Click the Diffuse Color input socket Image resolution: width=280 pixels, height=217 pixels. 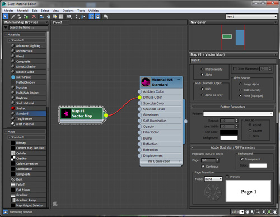(x=139, y=98)
